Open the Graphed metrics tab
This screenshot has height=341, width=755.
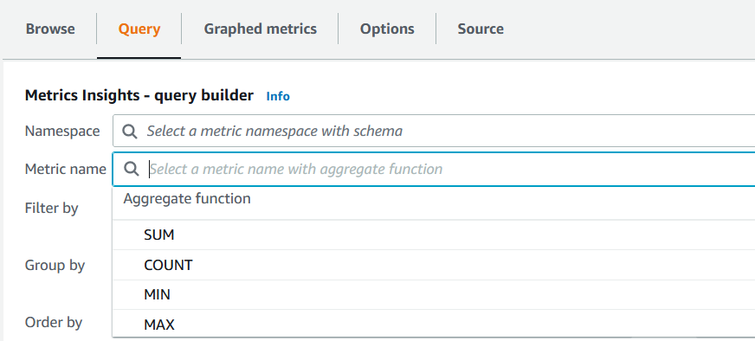click(x=260, y=29)
